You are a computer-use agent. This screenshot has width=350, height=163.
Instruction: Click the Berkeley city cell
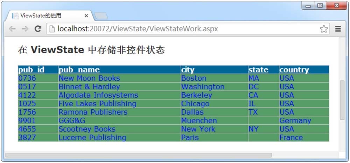214,95
